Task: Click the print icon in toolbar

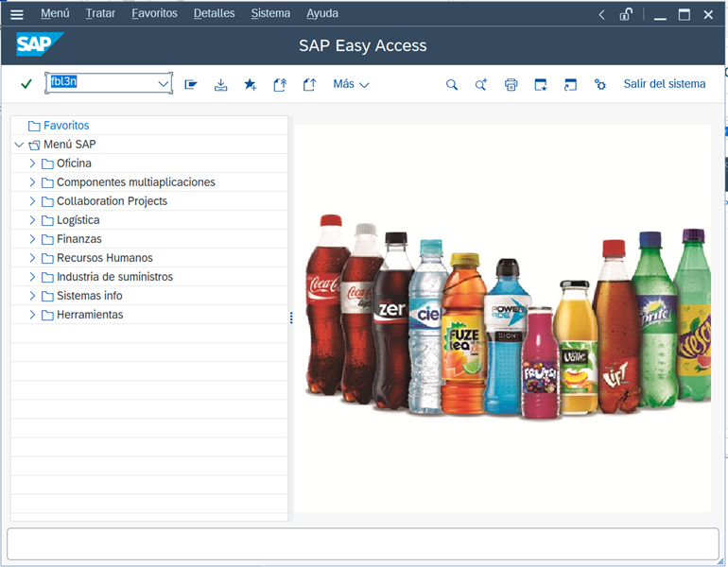Action: point(511,84)
